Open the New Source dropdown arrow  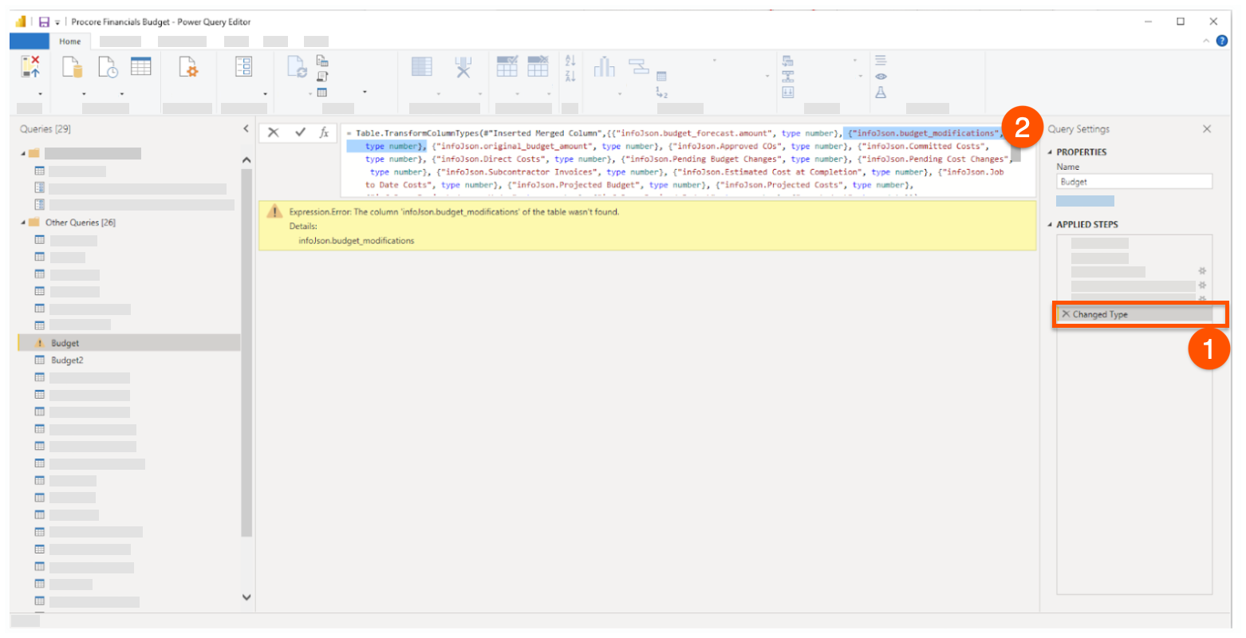tap(84, 94)
